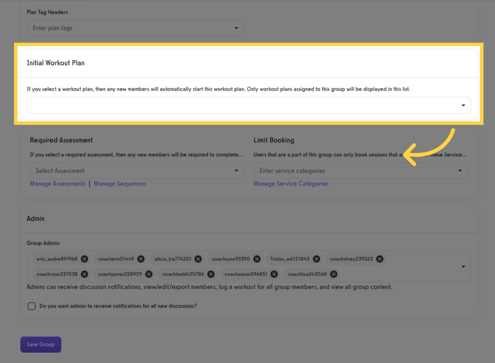
Task: Remove coachjames228929 admin chip
Action: (x=148, y=274)
